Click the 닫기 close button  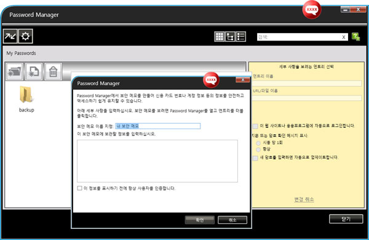click(x=346, y=219)
